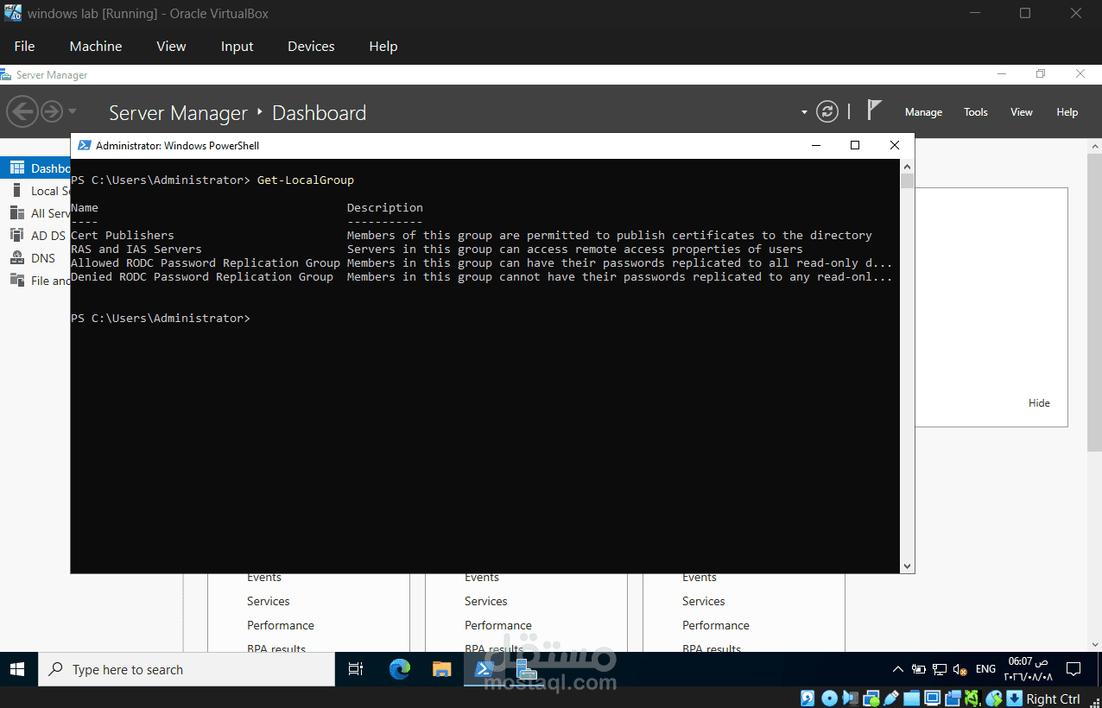The width and height of the screenshot is (1102, 708).
Task: Click the Cert Publishers group name
Action: [x=122, y=236]
